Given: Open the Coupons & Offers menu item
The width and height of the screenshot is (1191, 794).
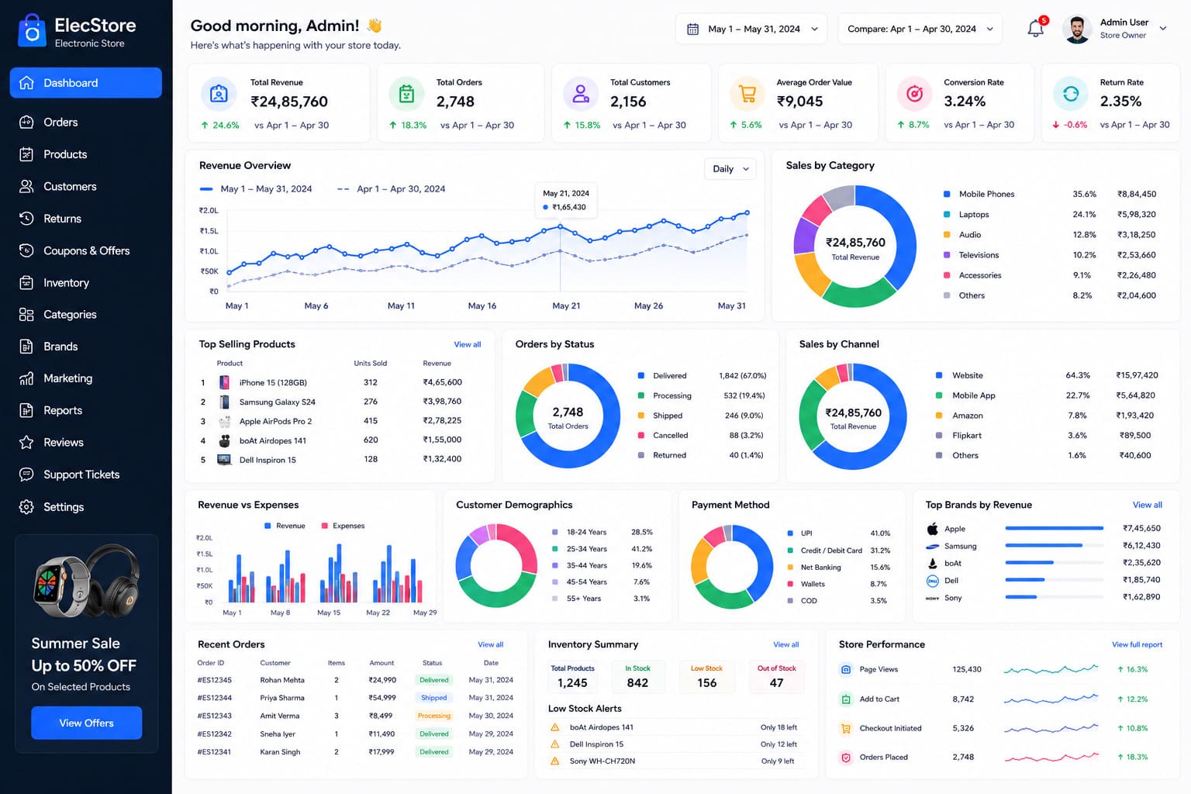Looking at the screenshot, I should pos(86,250).
